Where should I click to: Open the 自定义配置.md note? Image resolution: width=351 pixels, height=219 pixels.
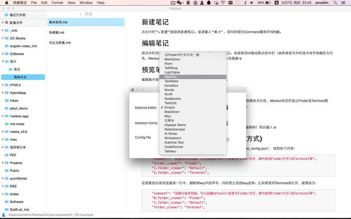(86, 42)
